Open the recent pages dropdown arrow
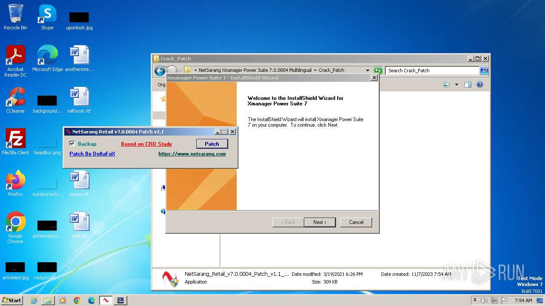Viewport: 545px width, 306px height. coord(180,71)
